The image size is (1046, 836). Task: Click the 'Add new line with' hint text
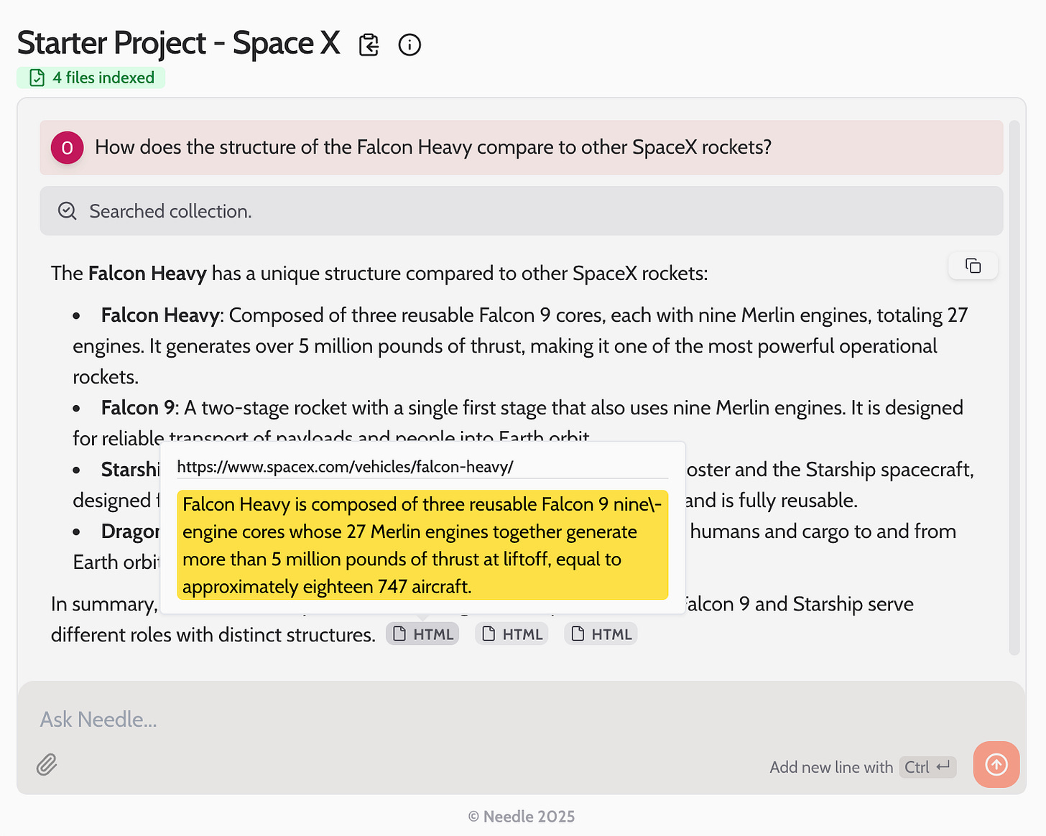[x=831, y=767]
